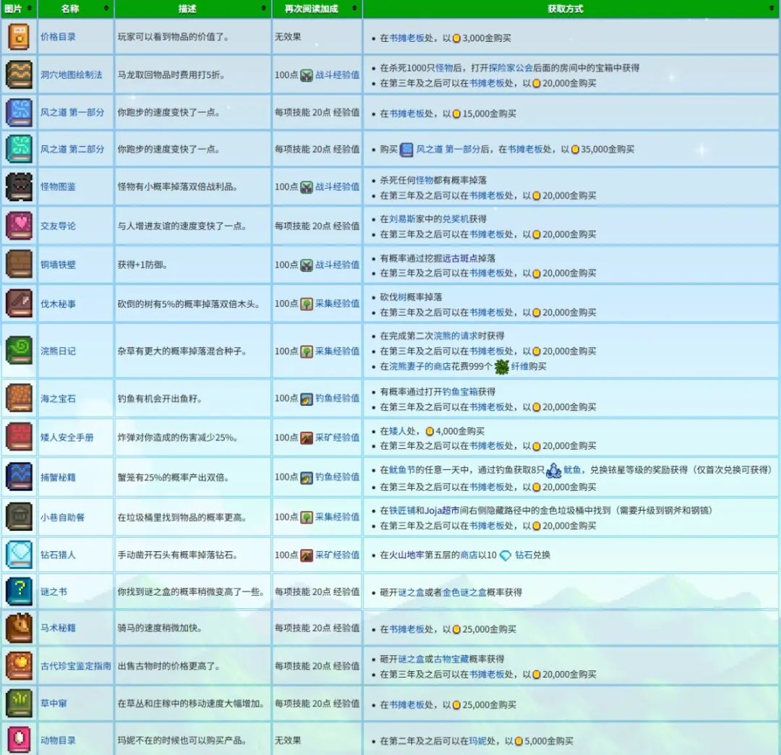Open the 浣熊日记 book link
Screen dimensions: 781x755
pyautogui.click(x=58, y=351)
